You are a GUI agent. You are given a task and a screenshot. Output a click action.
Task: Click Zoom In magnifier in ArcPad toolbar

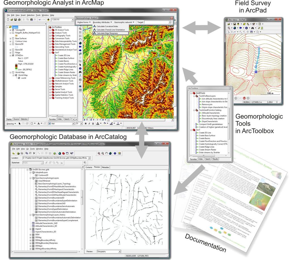229,28
